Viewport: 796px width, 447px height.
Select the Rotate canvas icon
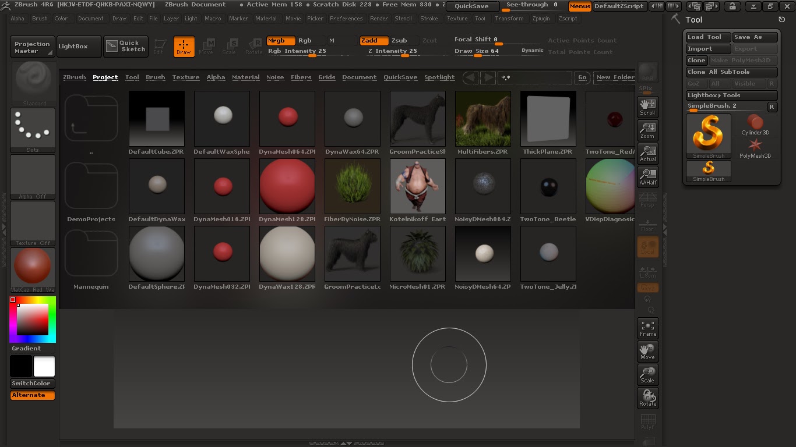pos(647,398)
